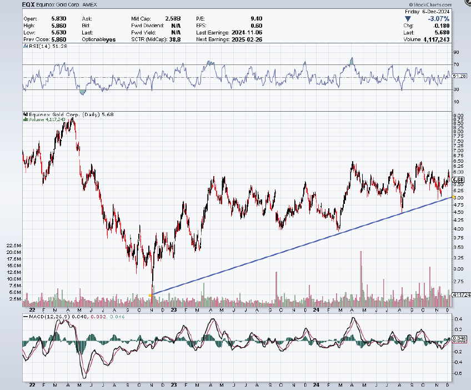Select the Low value 5.630
This screenshot has height=390, width=471.
pyautogui.click(x=59, y=32)
